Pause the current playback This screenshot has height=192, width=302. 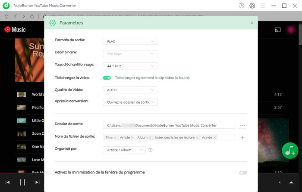click(22, 182)
